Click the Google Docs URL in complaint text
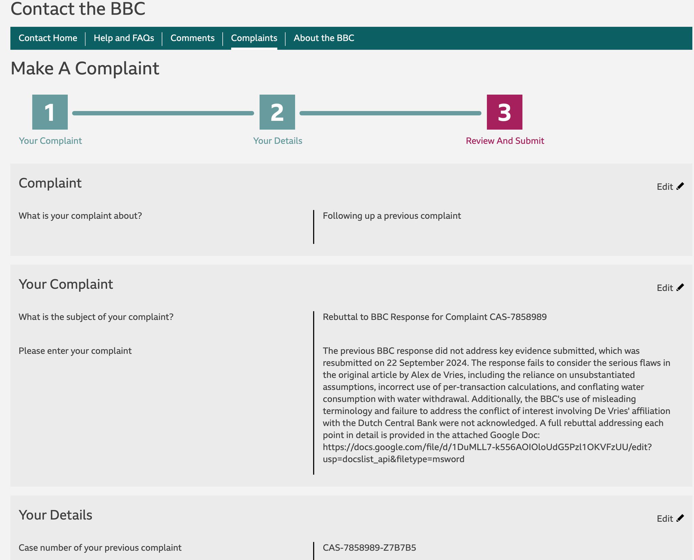The height and width of the screenshot is (560, 694). pos(487,447)
